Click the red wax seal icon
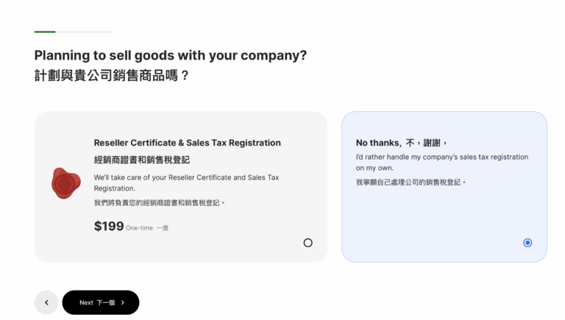Image resolution: width=565 pixels, height=320 pixels. (x=65, y=183)
